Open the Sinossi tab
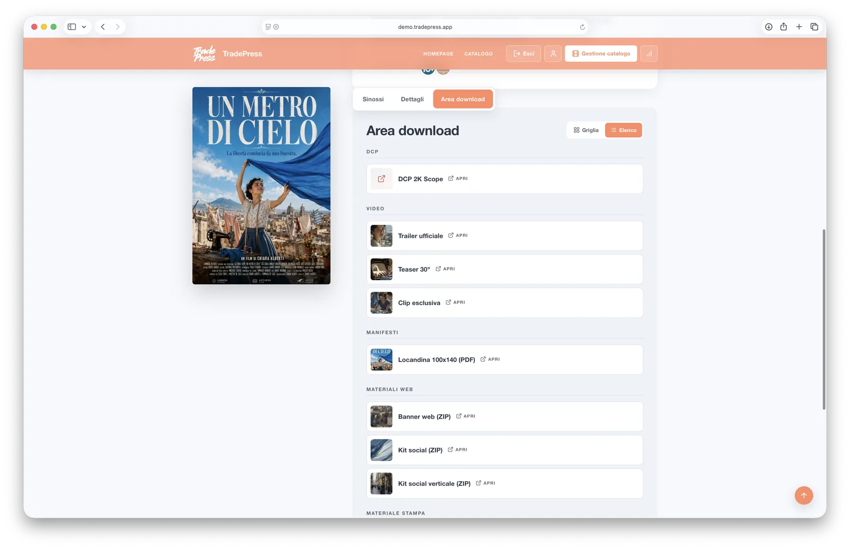This screenshot has height=549, width=850. point(373,99)
